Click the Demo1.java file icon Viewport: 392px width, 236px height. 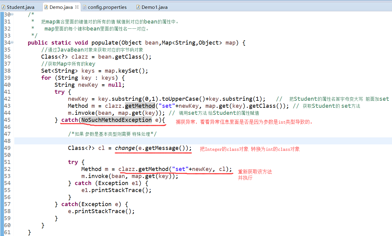[x=138, y=7]
